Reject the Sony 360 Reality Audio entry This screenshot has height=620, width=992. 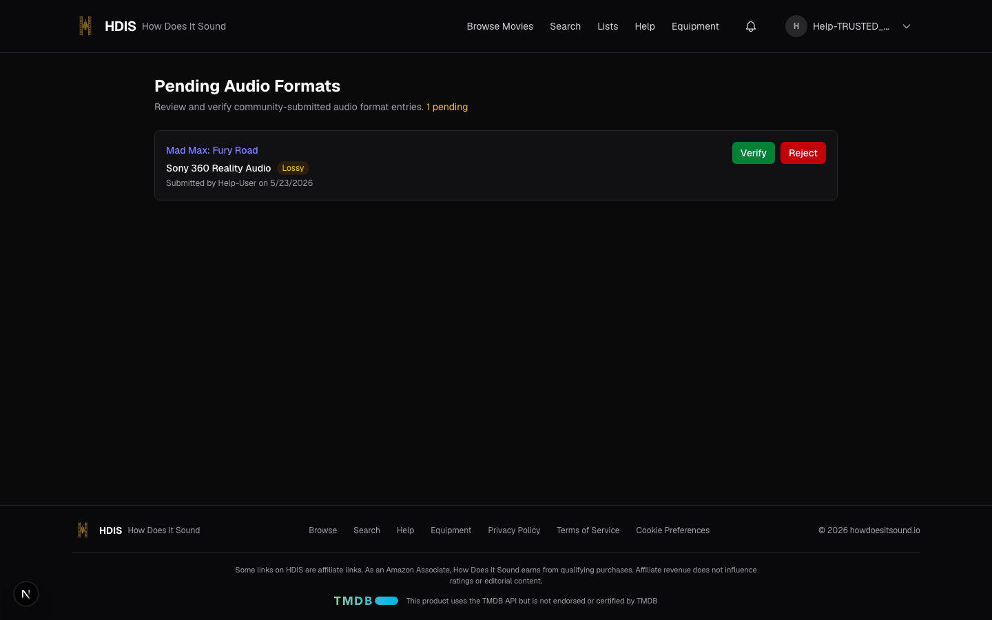tap(803, 153)
